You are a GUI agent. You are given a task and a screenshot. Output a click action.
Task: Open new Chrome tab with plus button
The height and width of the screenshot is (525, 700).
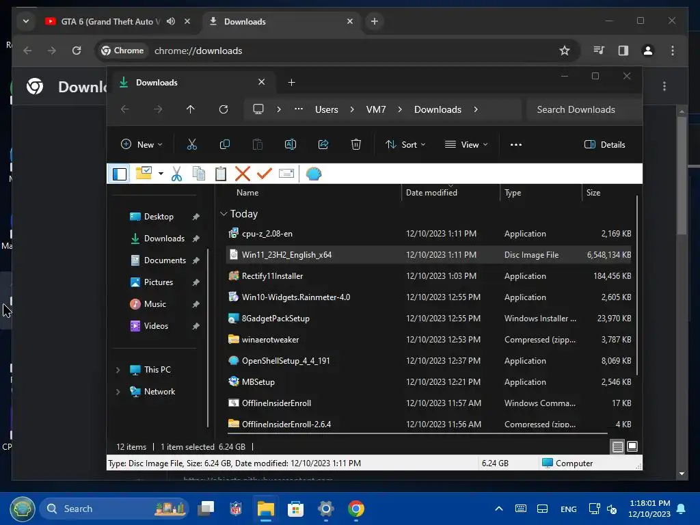tap(374, 21)
